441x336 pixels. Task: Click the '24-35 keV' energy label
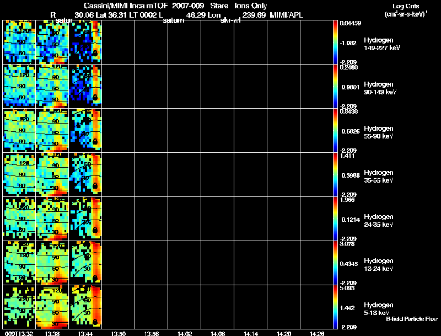(379, 225)
